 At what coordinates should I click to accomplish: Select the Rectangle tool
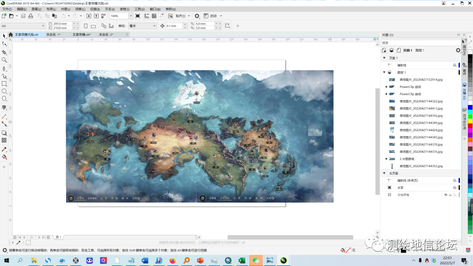4,84
